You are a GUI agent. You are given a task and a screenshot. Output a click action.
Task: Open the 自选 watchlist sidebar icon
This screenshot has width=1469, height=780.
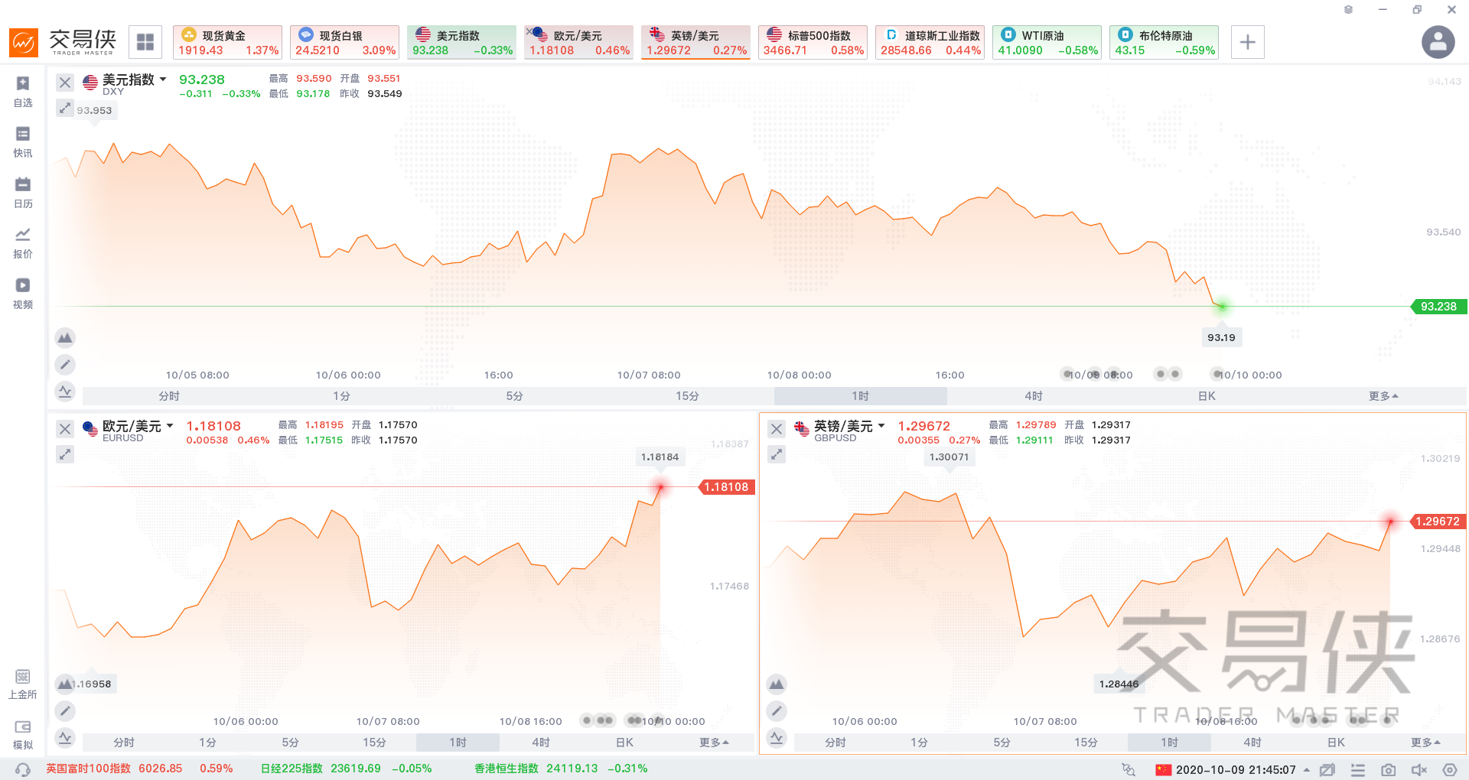[23, 91]
